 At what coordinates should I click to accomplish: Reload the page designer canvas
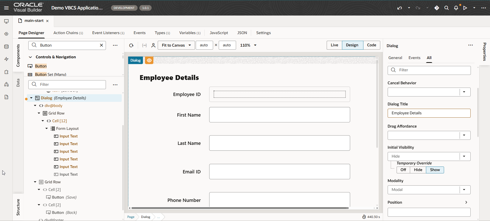(x=131, y=45)
